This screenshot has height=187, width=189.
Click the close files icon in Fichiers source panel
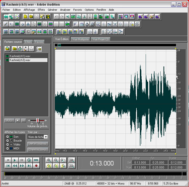pyautogui.click(x=14, y=49)
